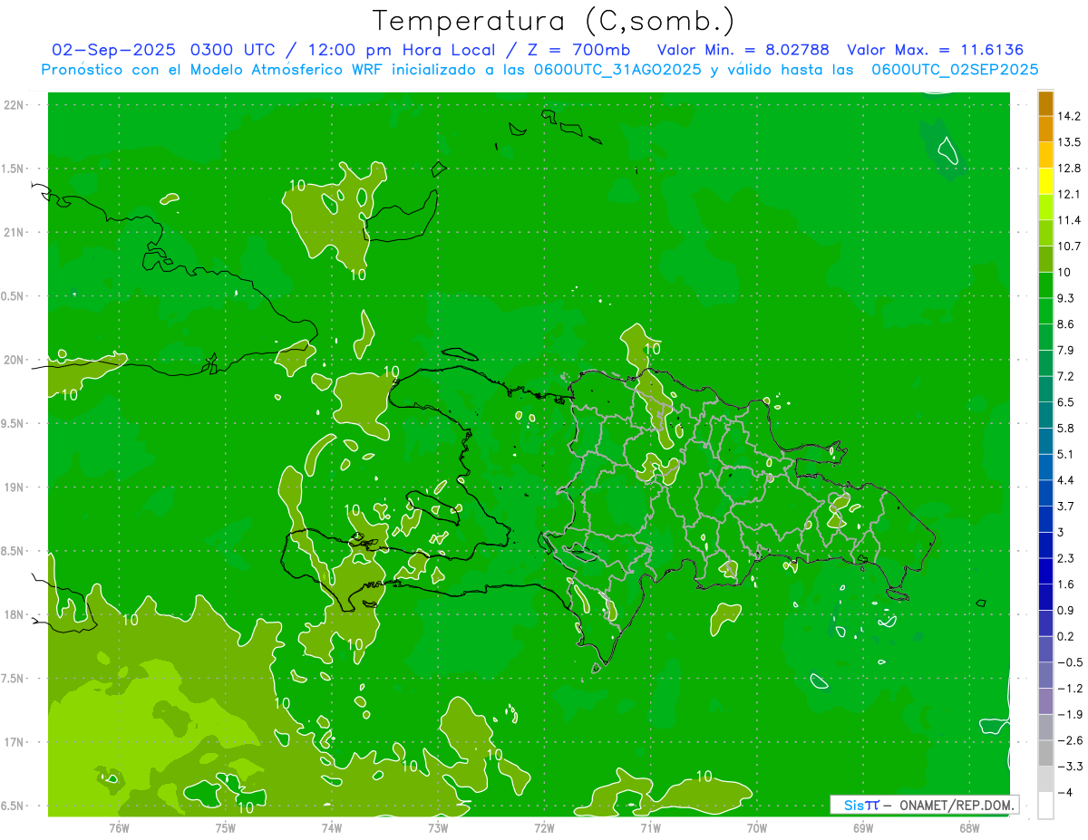Click the 5.8 colorbar label
1088x840 pixels.
pos(1067,428)
